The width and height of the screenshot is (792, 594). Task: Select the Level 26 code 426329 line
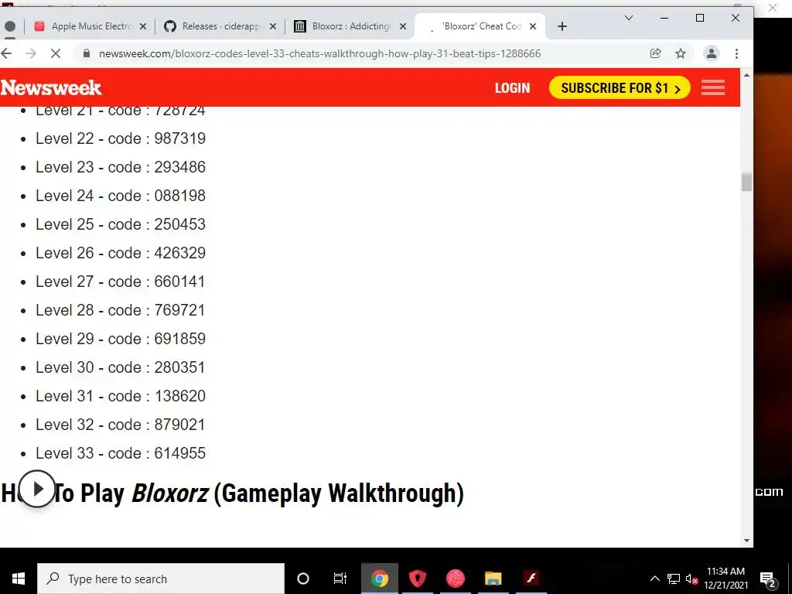[121, 253]
